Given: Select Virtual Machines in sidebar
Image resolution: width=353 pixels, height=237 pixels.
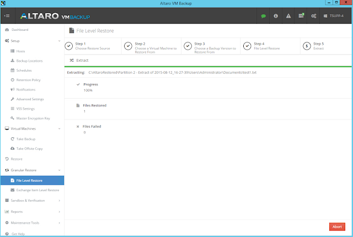Looking at the screenshot, I should coord(23,128).
